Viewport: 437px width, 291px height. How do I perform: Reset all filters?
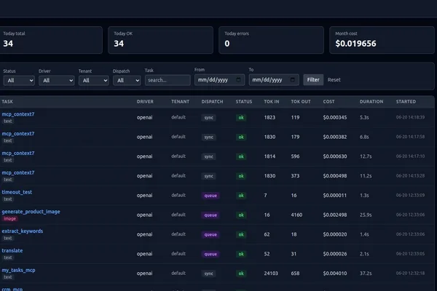pos(334,80)
